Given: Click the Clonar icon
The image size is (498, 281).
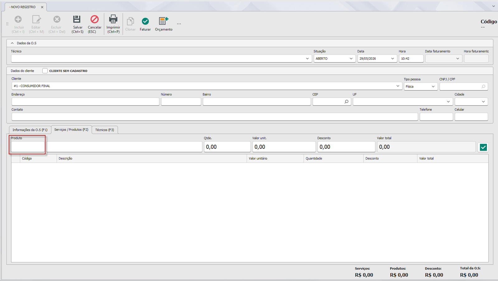Looking at the screenshot, I should pyautogui.click(x=130, y=21).
